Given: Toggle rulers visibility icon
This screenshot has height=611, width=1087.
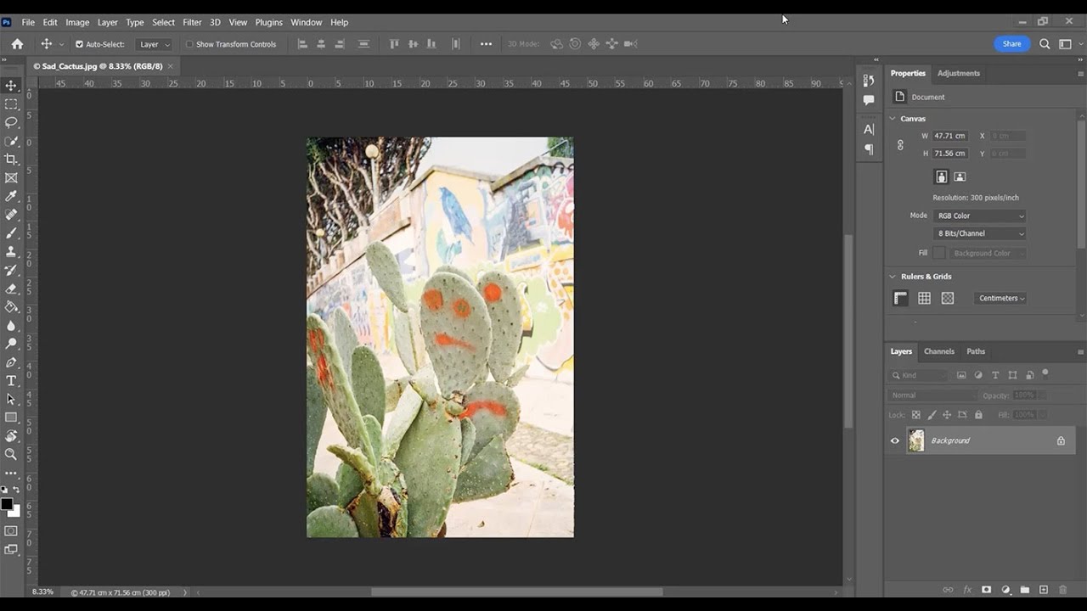Looking at the screenshot, I should tap(900, 298).
